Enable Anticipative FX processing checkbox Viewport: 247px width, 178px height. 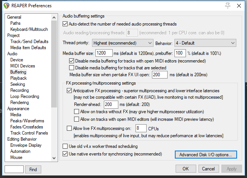click(x=69, y=91)
